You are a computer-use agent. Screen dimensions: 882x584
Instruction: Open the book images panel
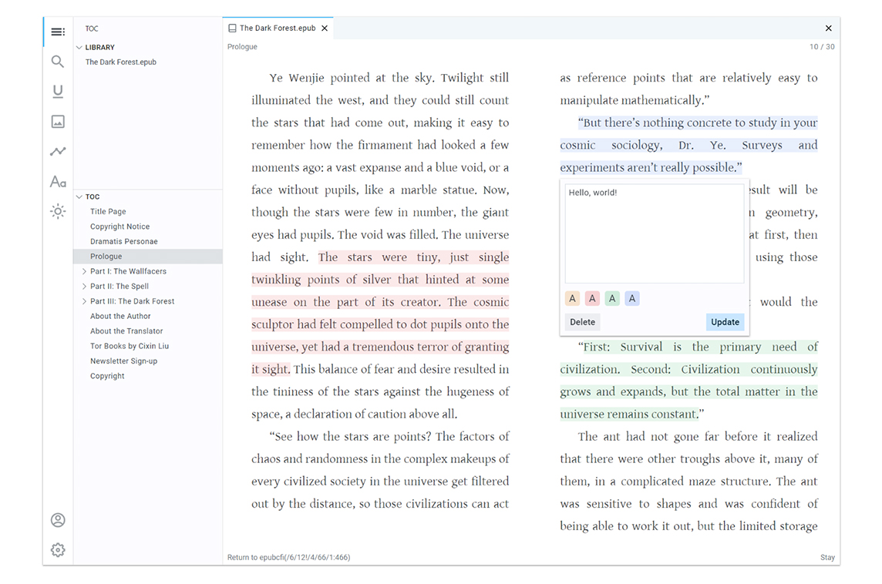coord(58,121)
